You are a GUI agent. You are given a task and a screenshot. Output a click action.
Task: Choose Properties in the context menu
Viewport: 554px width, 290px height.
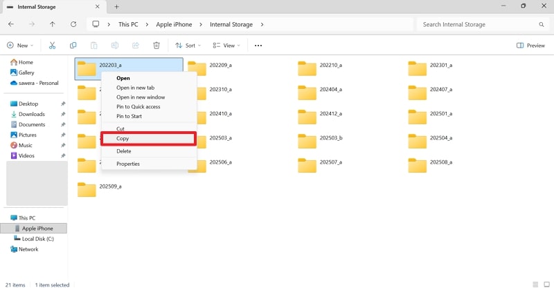(x=149, y=164)
